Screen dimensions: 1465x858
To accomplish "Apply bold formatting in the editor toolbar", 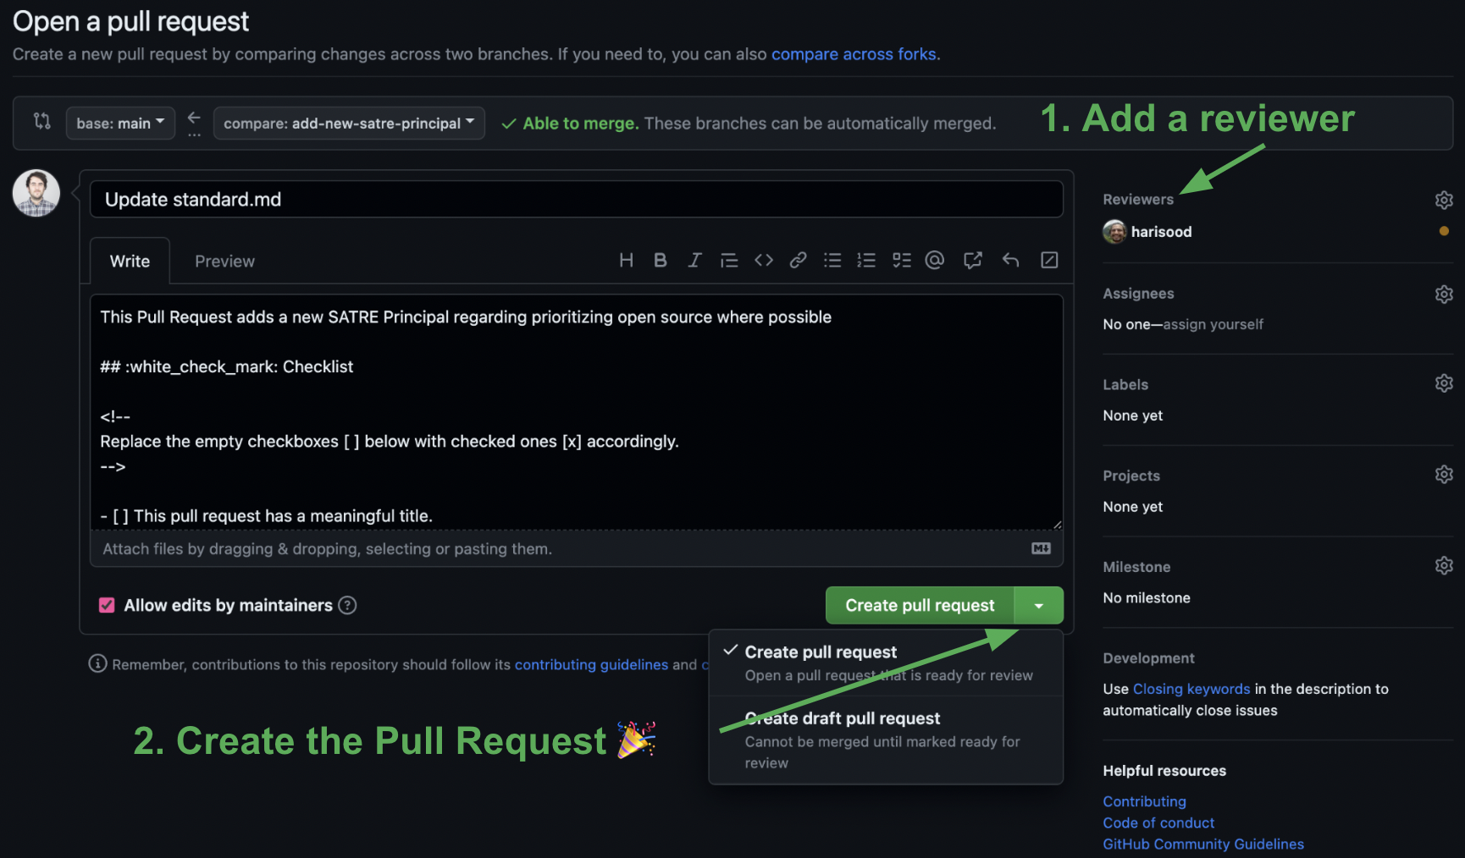I will click(661, 261).
